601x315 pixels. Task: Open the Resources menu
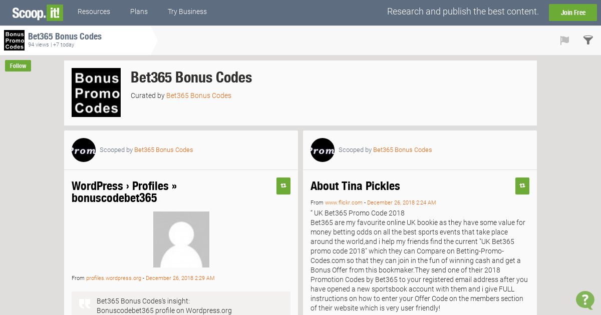coord(94,11)
